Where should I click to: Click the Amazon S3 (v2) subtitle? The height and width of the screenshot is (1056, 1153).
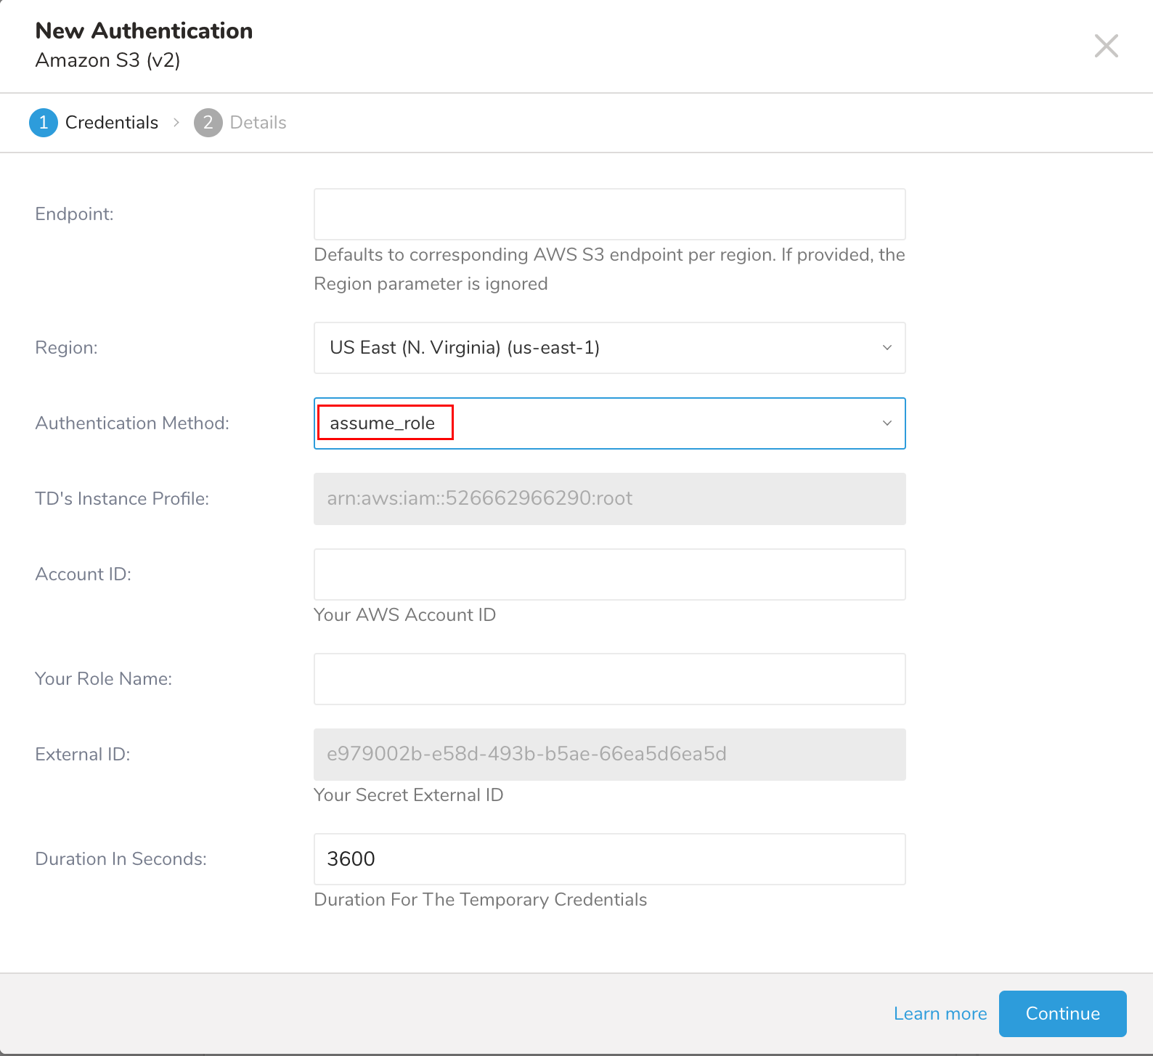(107, 60)
